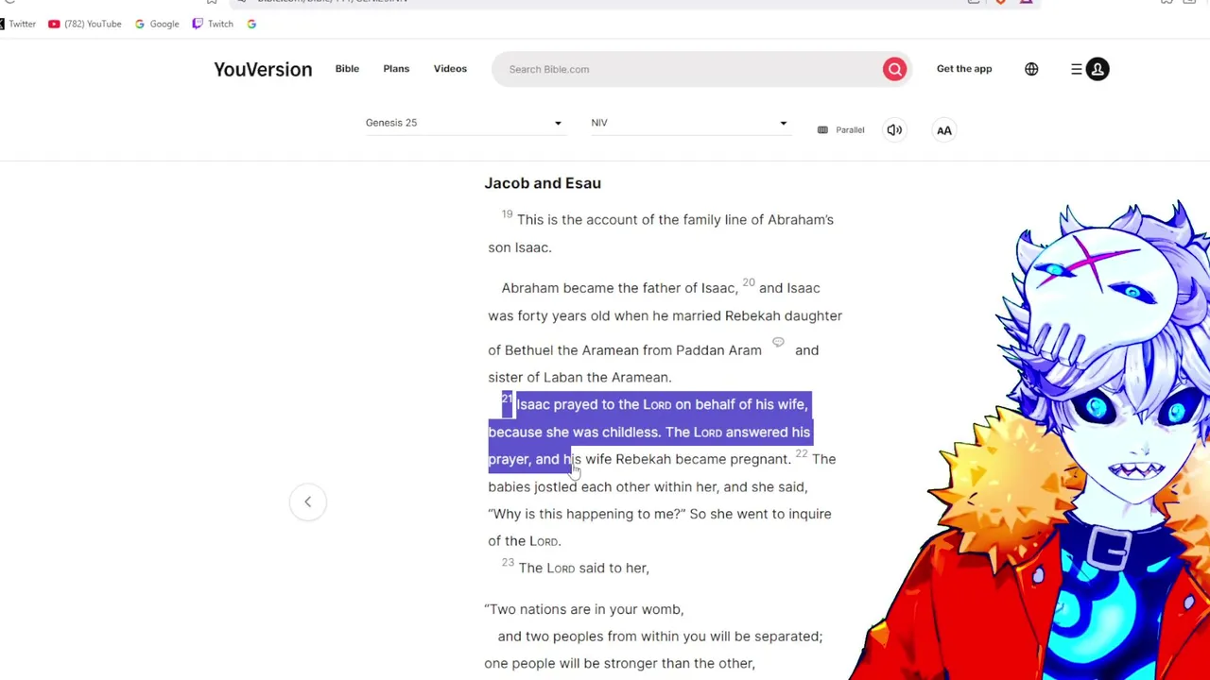Screen dimensions: 1210x680
Task: Click "The Lord said to her," text
Action: click(584, 569)
